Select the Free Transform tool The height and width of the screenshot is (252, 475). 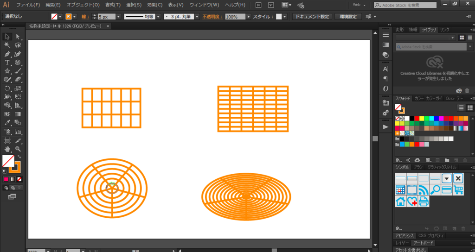tap(18, 97)
